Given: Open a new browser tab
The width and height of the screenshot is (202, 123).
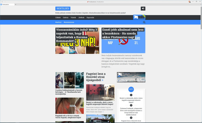Looking at the screenshot, I should click(x=15, y=4).
